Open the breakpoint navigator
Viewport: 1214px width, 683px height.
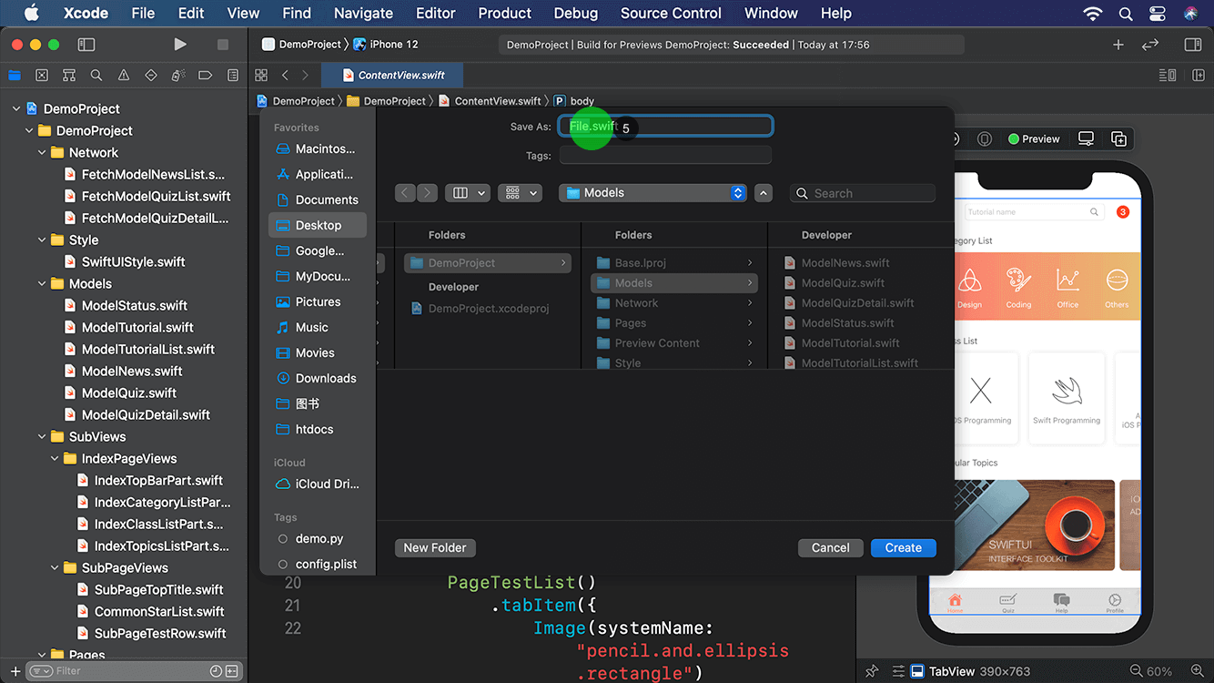(x=206, y=76)
